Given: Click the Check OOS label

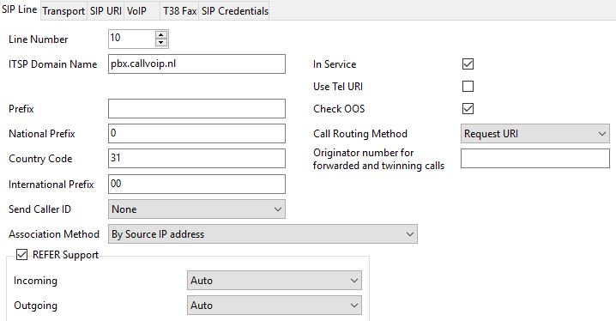Looking at the screenshot, I should (x=339, y=108).
